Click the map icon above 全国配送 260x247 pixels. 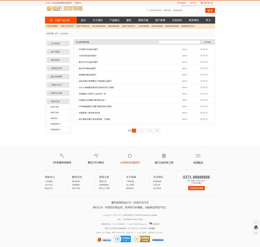coord(198,156)
